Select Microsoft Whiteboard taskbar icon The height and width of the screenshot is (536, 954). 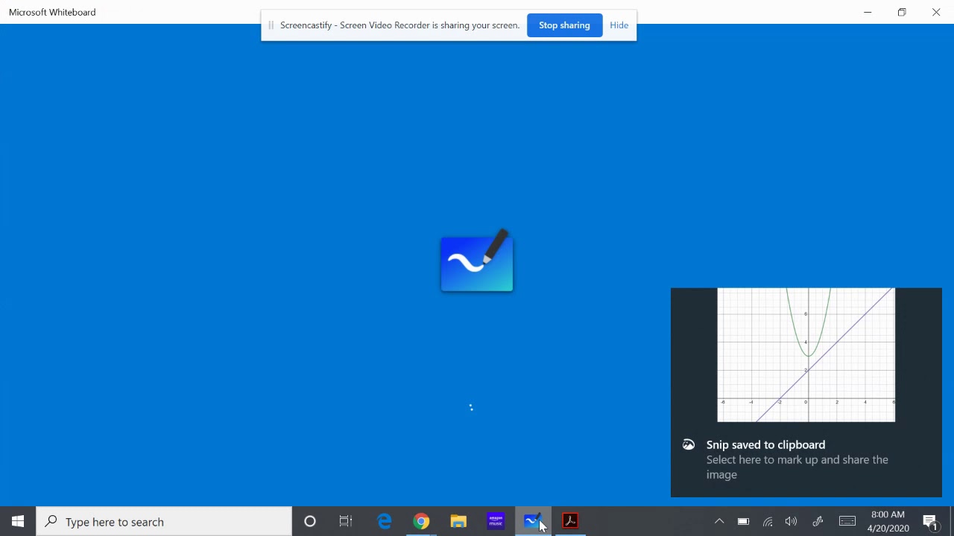533,521
